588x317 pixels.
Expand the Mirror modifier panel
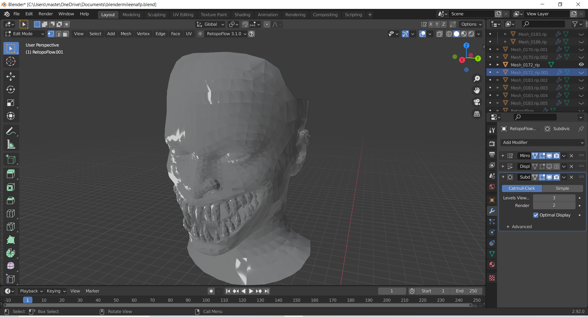[x=503, y=156]
